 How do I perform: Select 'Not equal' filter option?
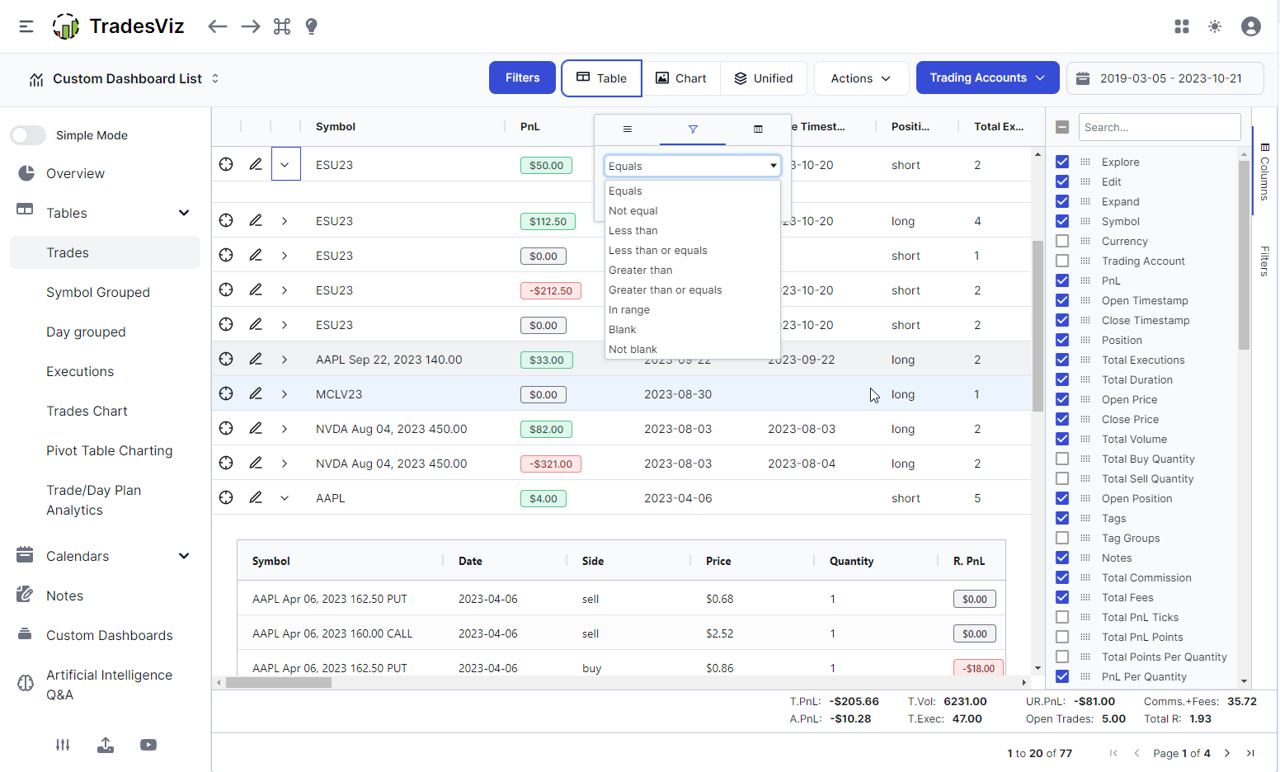point(692,210)
